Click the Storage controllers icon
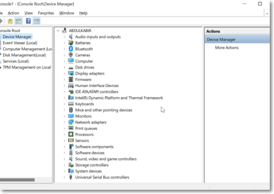This screenshot has width=274, height=194. 71,165
